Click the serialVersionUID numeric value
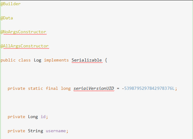 tap(149, 89)
